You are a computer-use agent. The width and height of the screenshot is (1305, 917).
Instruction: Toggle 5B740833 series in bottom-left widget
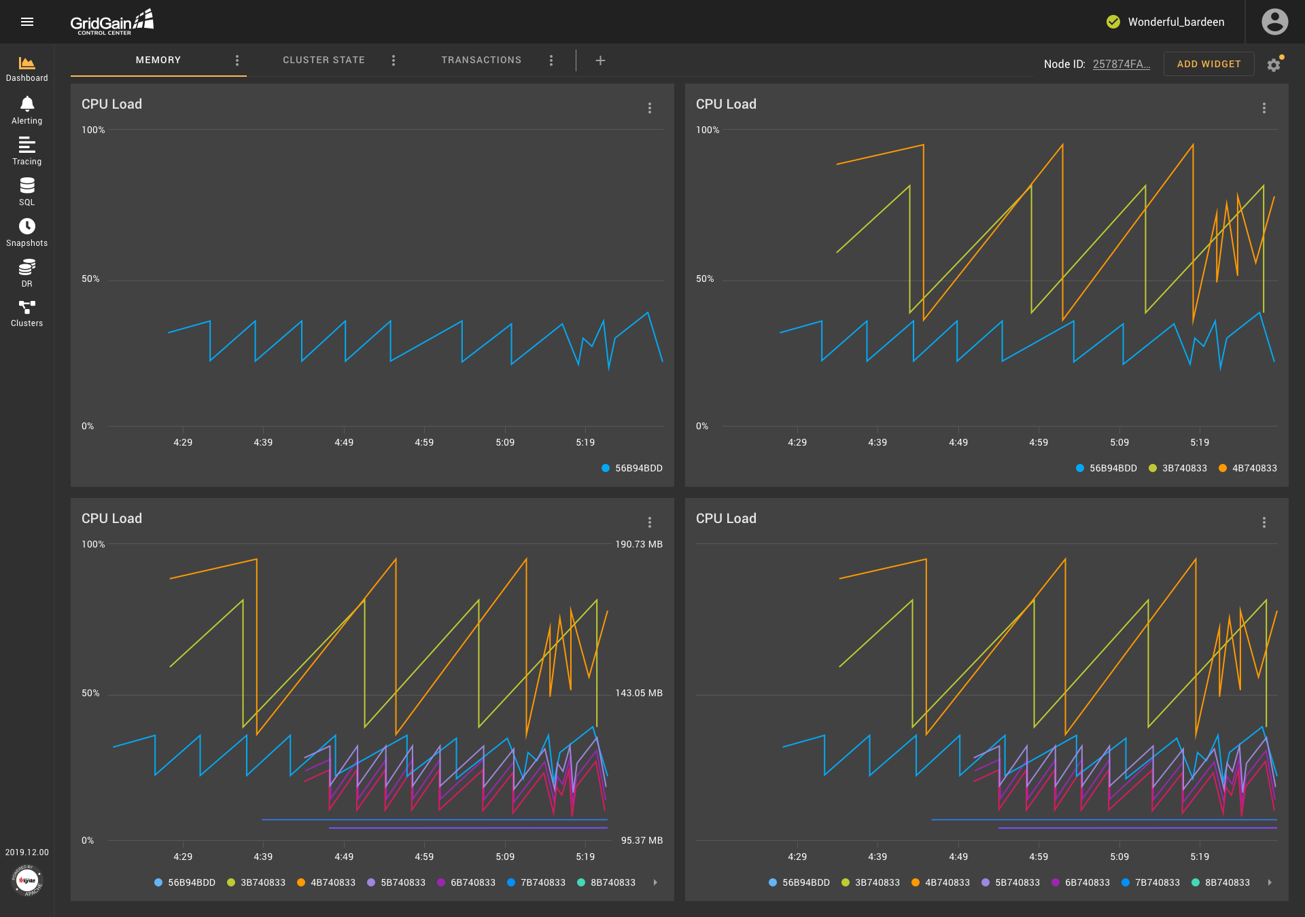[x=396, y=882]
